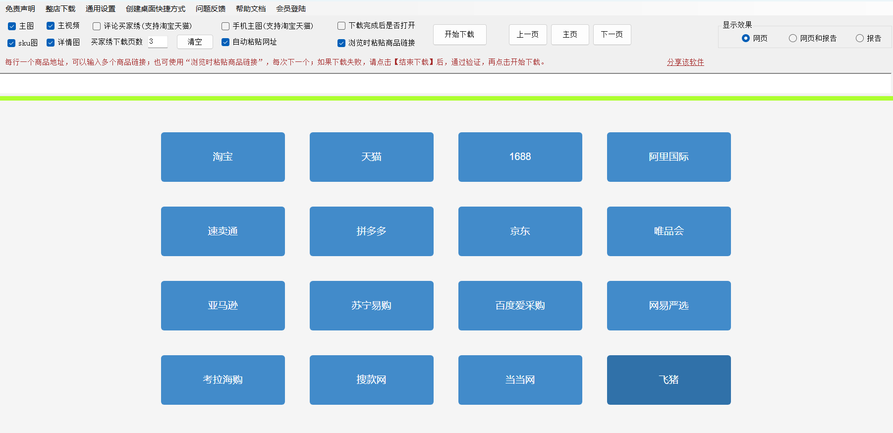Uncheck the 主图 checkbox

[x=12, y=26]
